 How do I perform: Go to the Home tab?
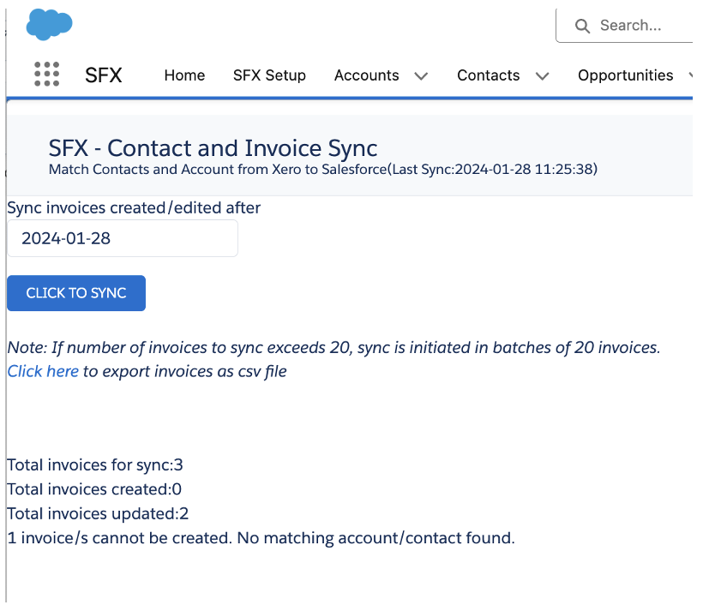[x=184, y=75]
